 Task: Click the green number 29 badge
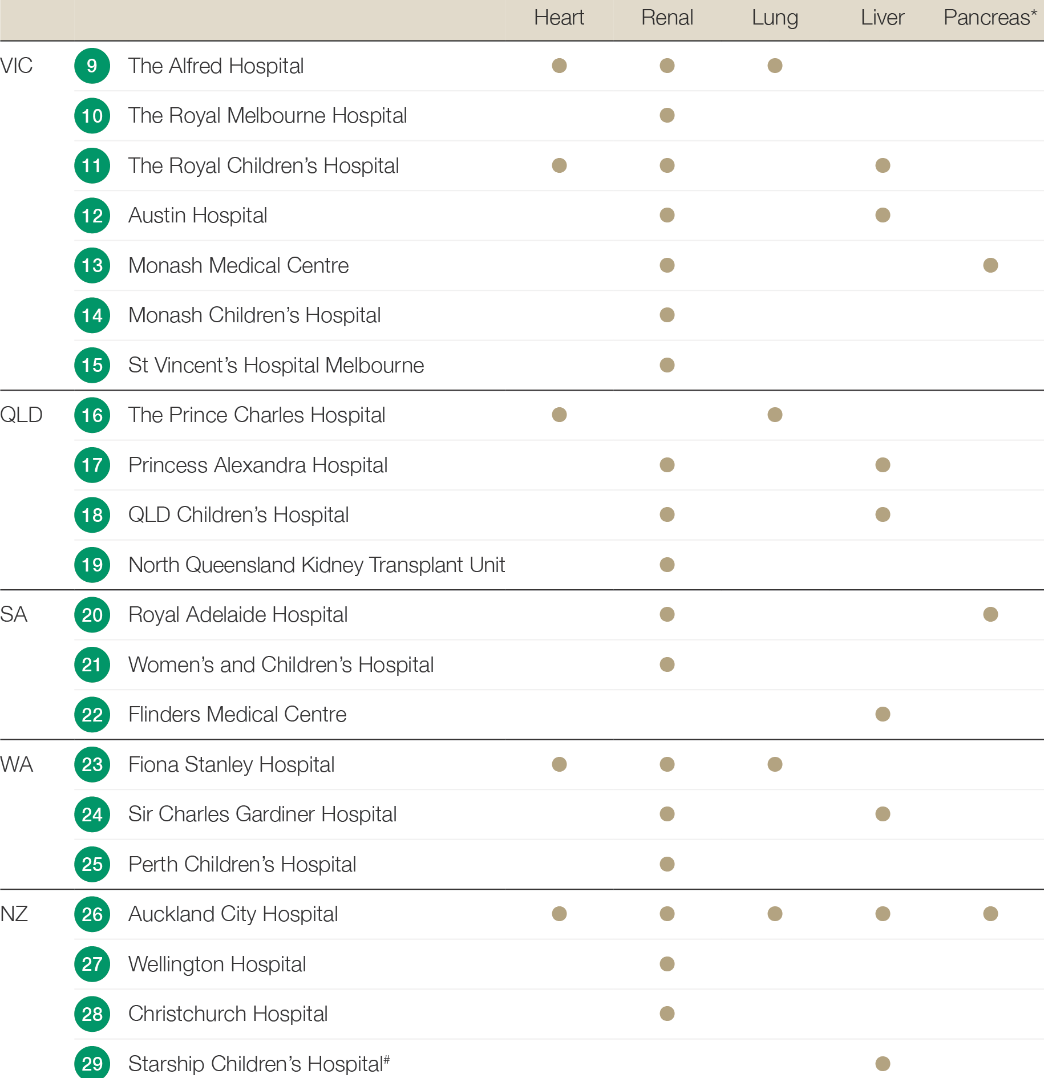(x=92, y=1063)
